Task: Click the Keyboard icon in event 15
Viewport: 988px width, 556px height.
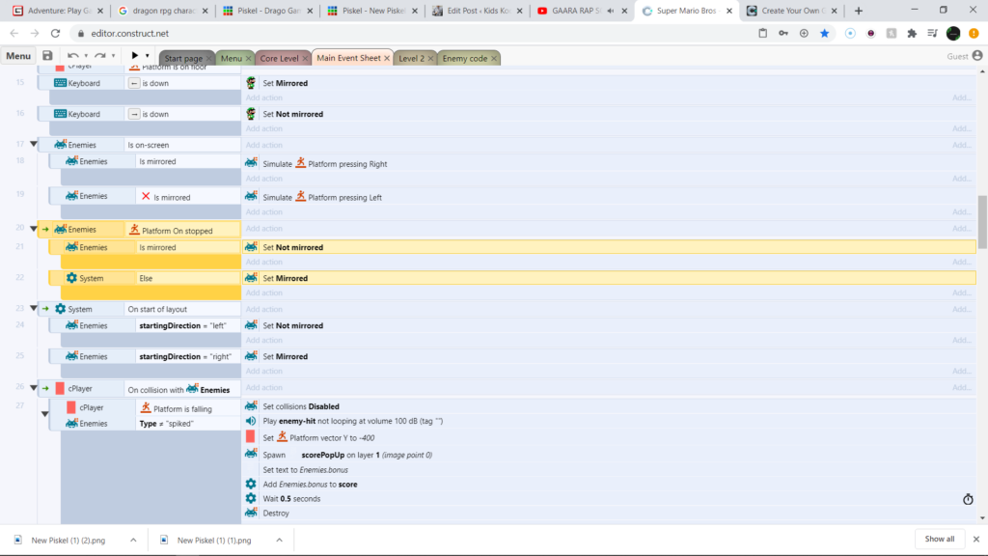Action: [x=61, y=83]
